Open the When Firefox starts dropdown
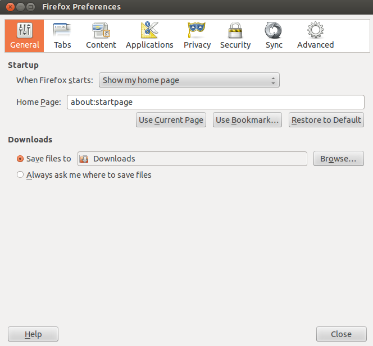 [189, 80]
